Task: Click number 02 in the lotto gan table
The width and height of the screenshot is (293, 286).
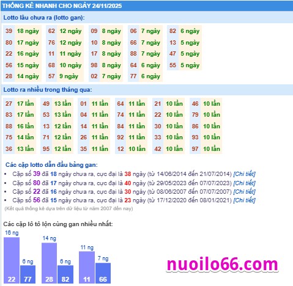Action: (x=94, y=76)
